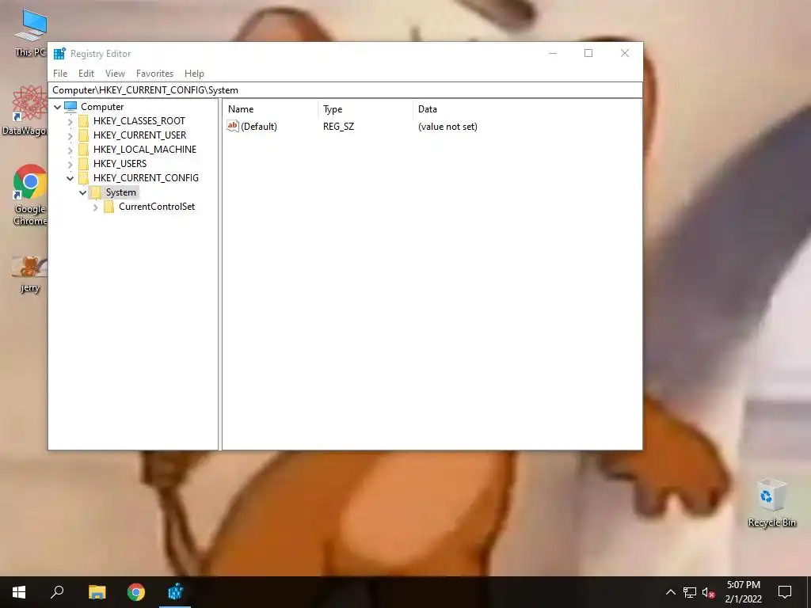Select the DataWagon desktop shortcut
This screenshot has height=608, width=811.
25,110
